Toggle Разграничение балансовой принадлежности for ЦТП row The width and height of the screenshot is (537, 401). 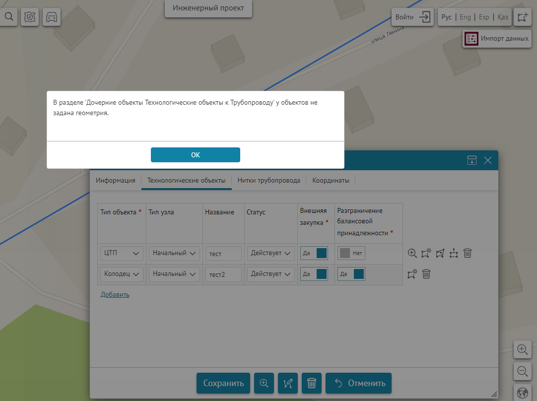click(x=351, y=253)
